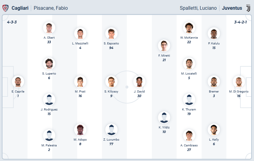Select W. McKennie player avatar
This screenshot has height=161, width=254.
189,28
